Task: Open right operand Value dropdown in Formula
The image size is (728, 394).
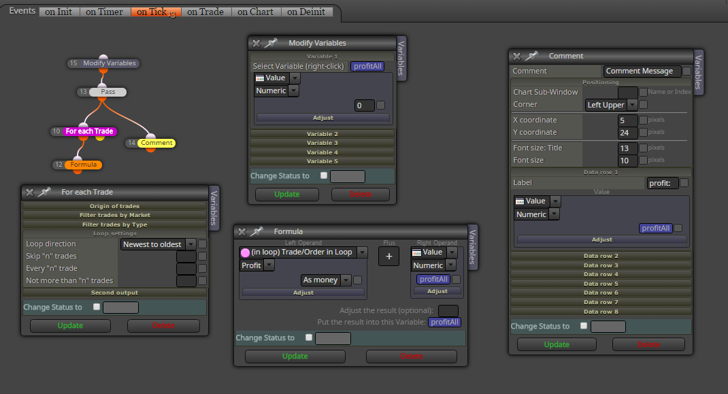Action: tap(434, 252)
